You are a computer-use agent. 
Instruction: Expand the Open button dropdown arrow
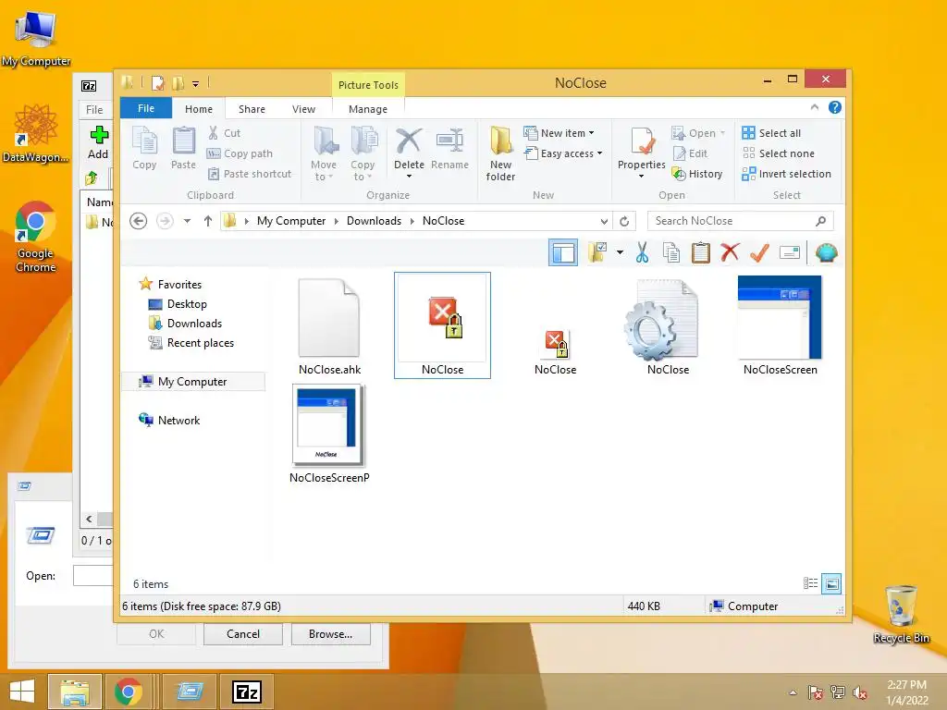point(722,133)
